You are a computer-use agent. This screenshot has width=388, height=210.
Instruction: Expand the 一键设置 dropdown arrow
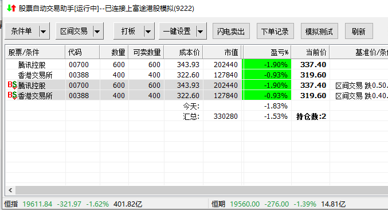click(x=200, y=32)
